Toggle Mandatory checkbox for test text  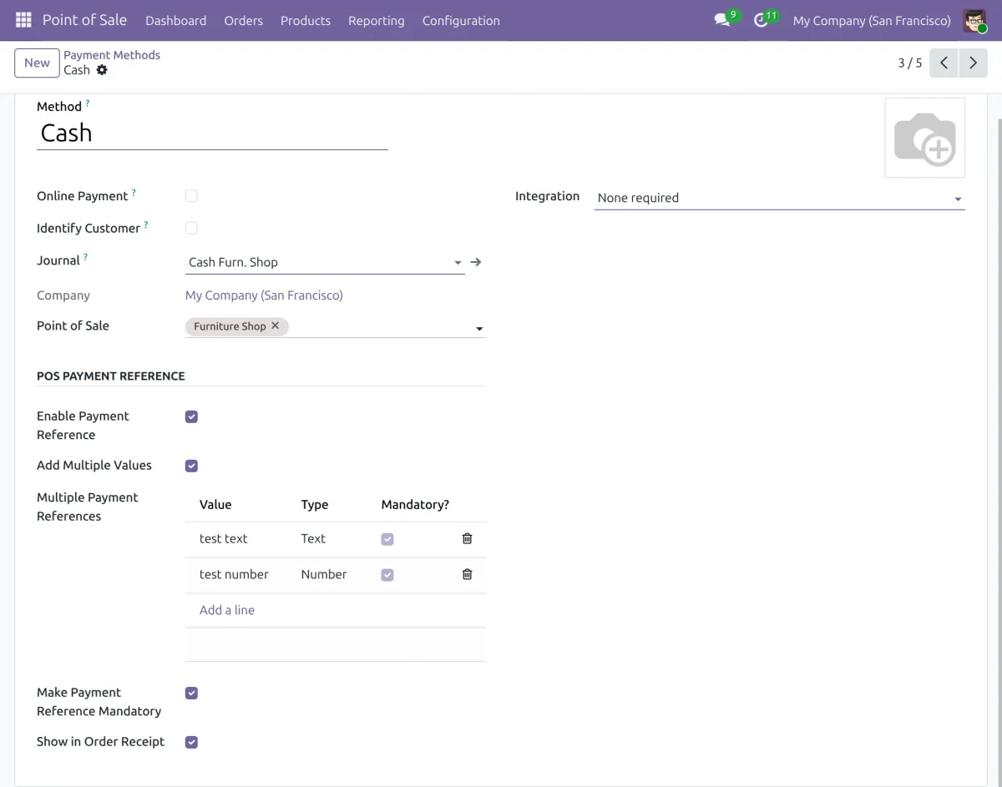(387, 539)
